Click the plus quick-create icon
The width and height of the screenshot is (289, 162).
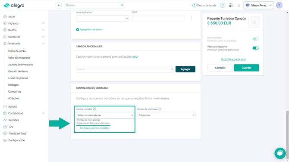coord(59,5)
